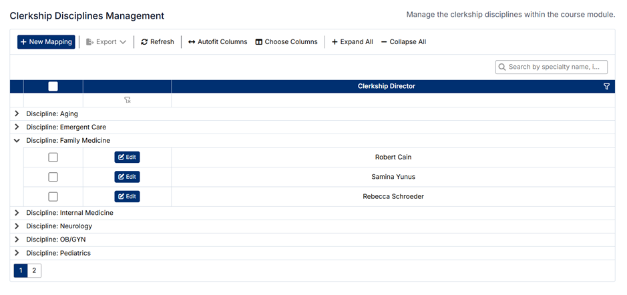Collapse the Discipline: Family Medicine group
Viewport: 627px width, 295px height.
click(17, 141)
